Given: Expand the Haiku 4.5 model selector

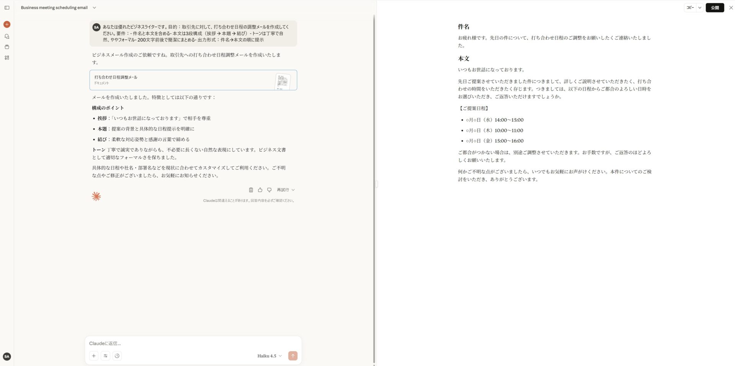Looking at the screenshot, I should [x=269, y=356].
